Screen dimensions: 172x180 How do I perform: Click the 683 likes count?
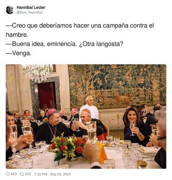[x=14, y=174]
